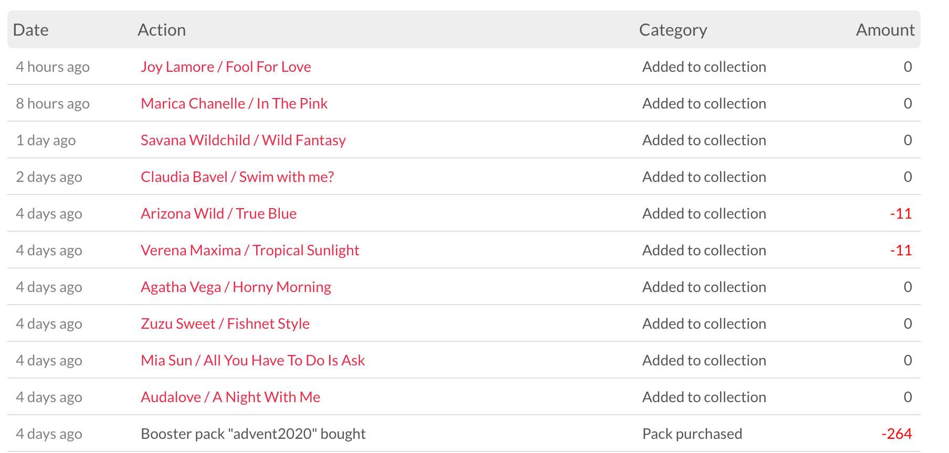Image resolution: width=949 pixels, height=453 pixels.
Task: Click the "8 hours ago" date cell
Action: pos(52,104)
